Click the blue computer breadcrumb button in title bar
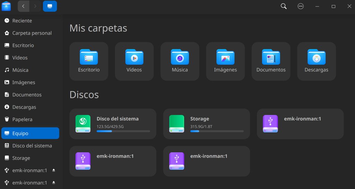This screenshot has width=355, height=189. (x=50, y=6)
